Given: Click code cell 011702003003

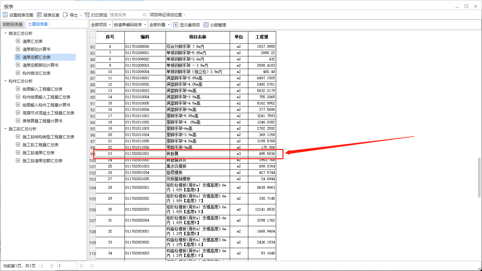Looking at the screenshot, I should [x=145, y=253].
